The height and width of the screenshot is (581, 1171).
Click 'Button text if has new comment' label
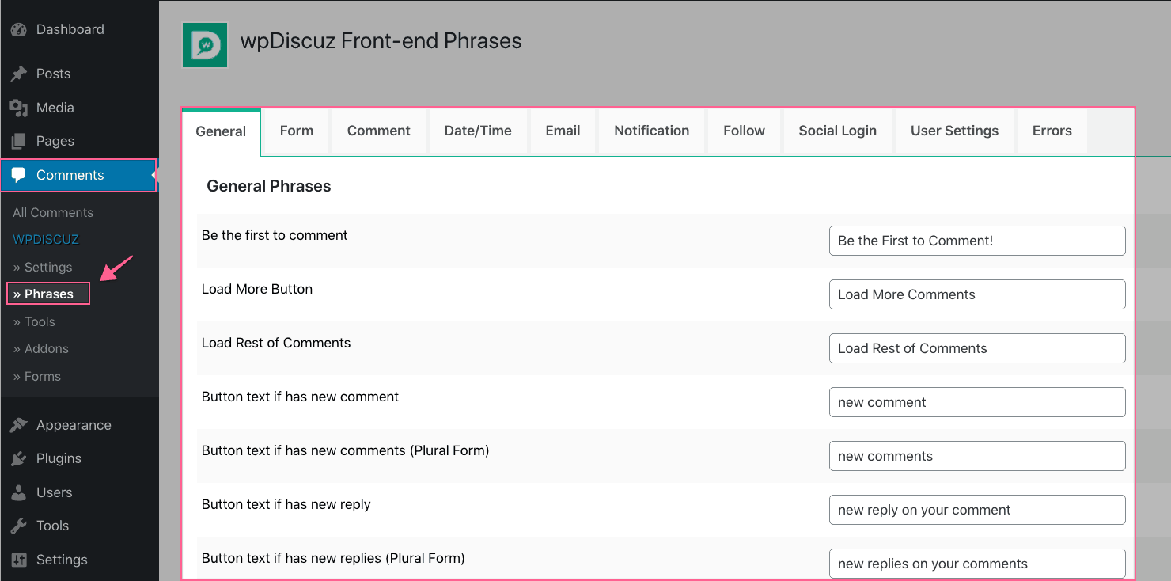click(300, 397)
